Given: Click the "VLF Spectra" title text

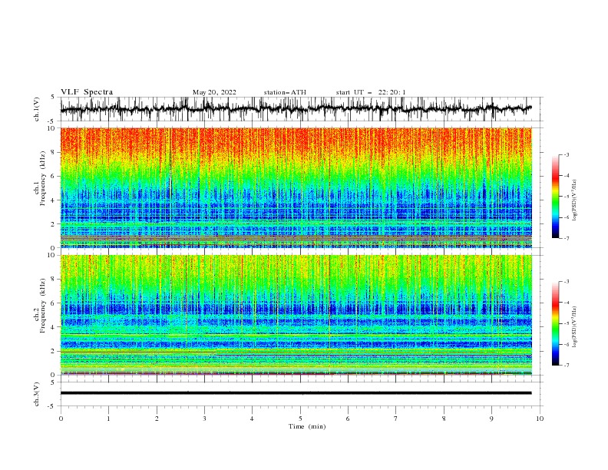Looking at the screenshot, I should coord(87,92).
